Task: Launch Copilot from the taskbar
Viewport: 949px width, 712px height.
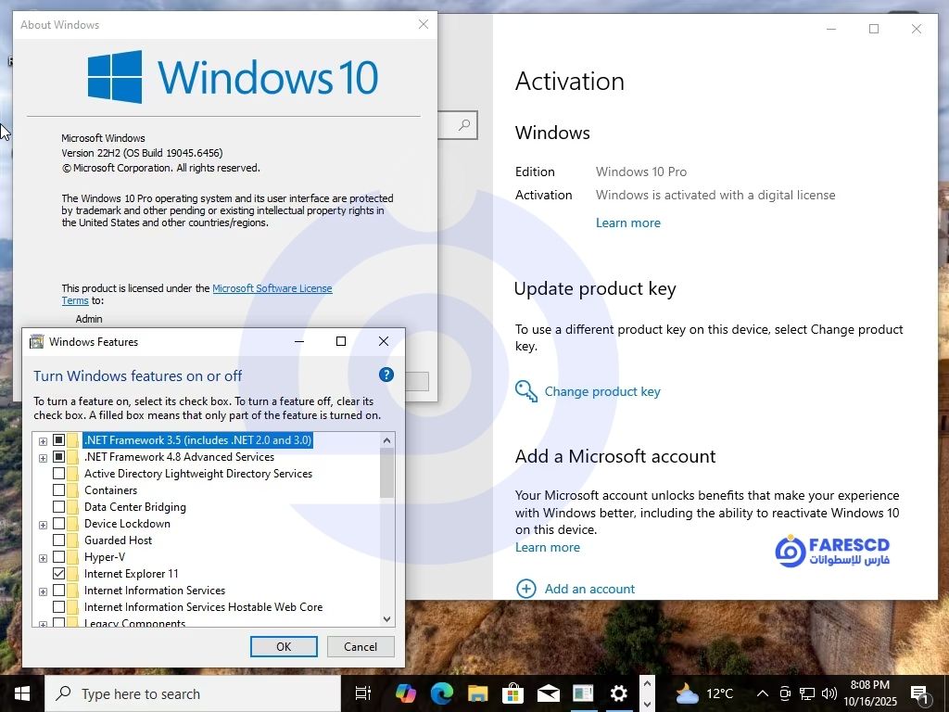Action: click(405, 693)
